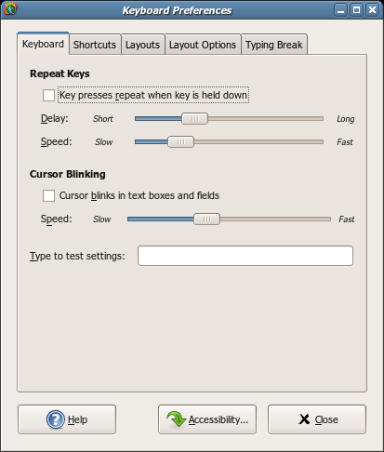Click the Delay slider handle

coord(194,118)
